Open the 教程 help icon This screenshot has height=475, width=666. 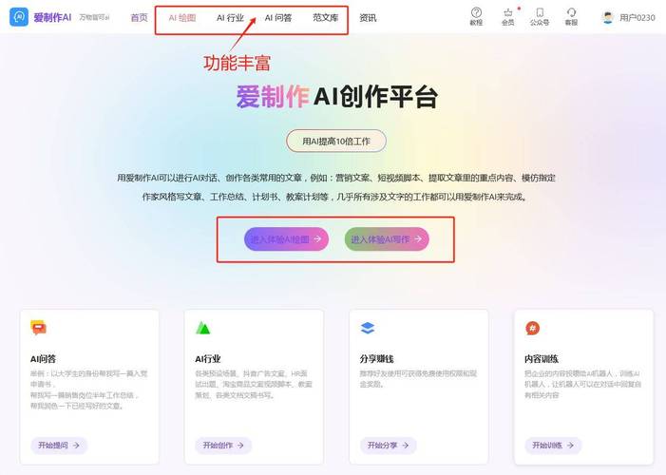coord(476,12)
